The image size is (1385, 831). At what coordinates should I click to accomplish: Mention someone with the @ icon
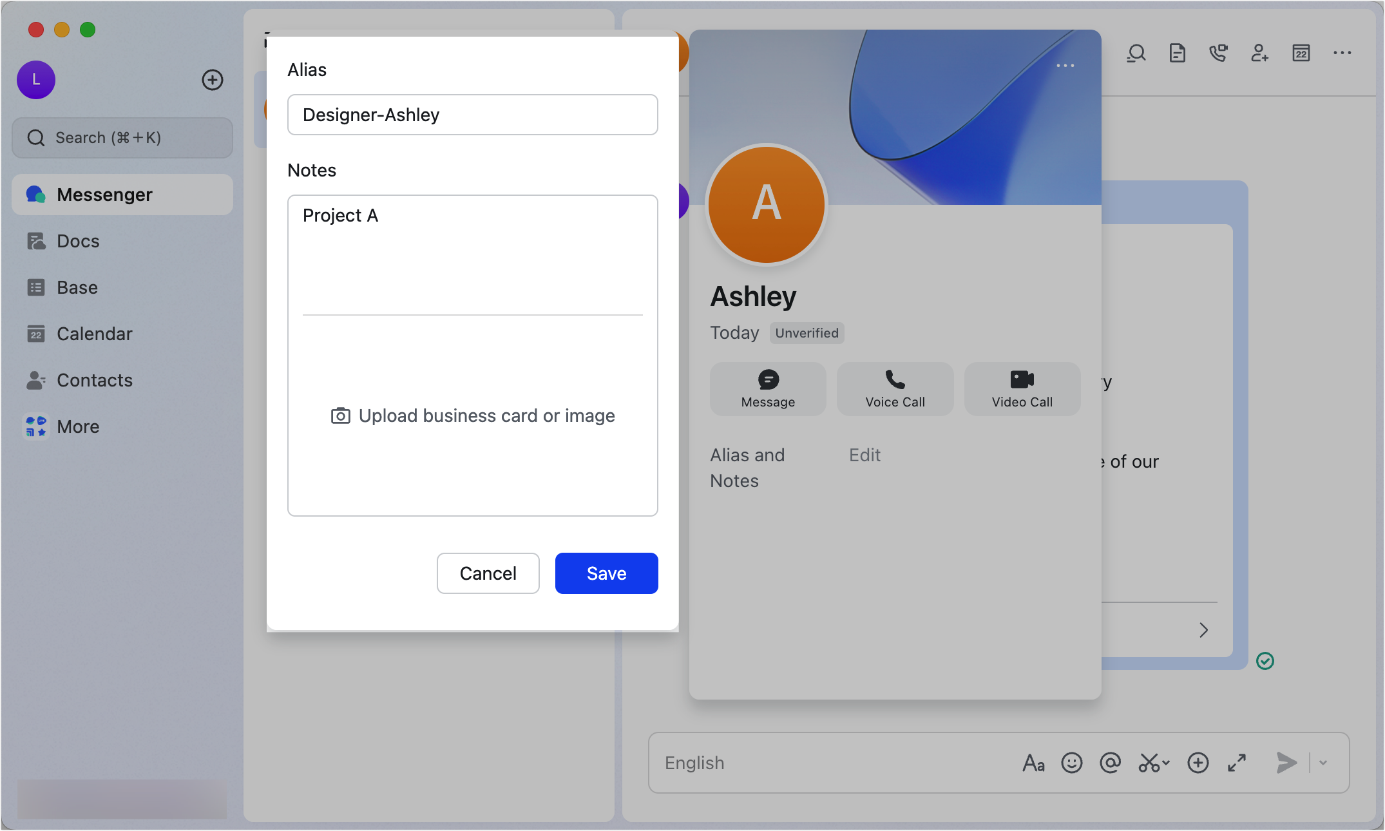click(x=1111, y=763)
